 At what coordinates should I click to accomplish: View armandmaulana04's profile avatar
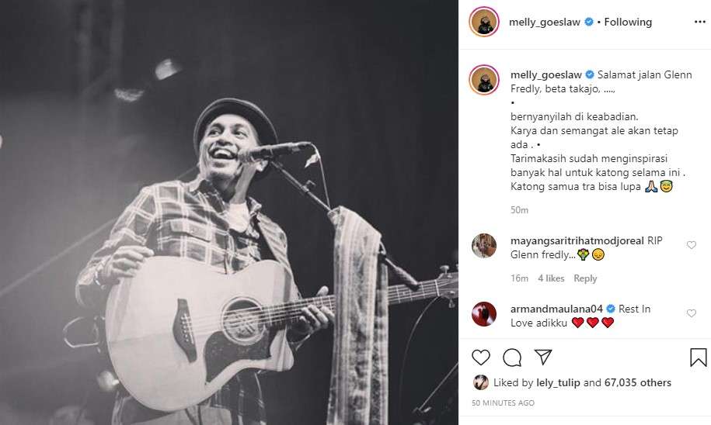tap(484, 314)
